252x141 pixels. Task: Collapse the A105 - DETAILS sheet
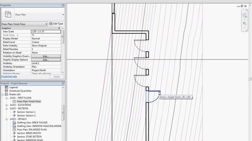7,119
